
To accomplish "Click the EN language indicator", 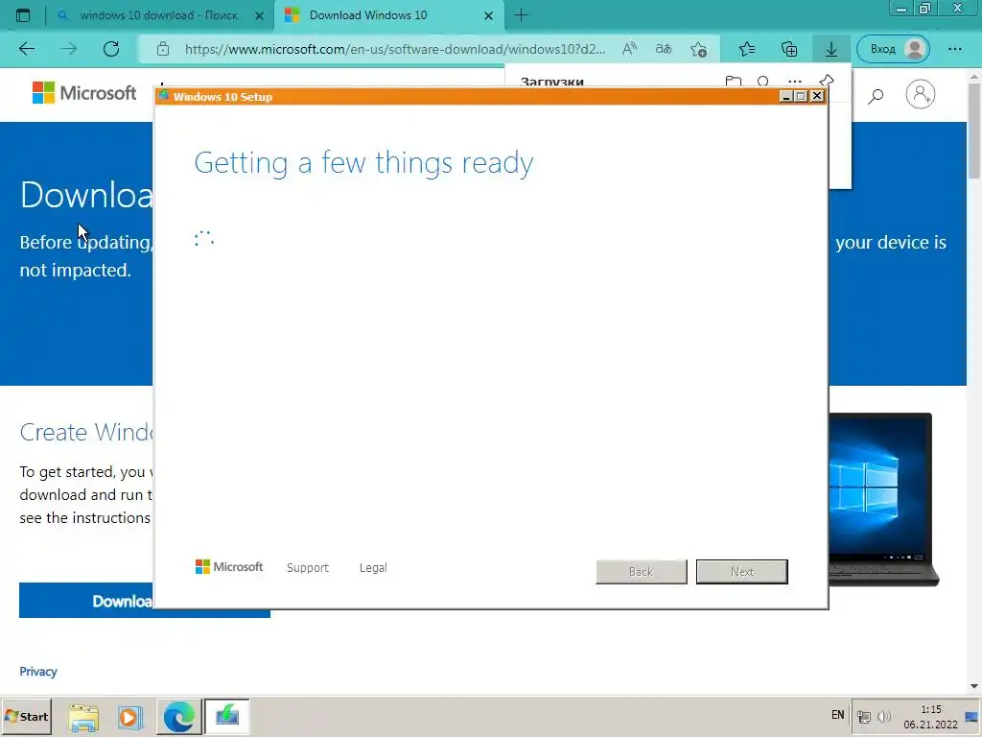I will pyautogui.click(x=837, y=714).
